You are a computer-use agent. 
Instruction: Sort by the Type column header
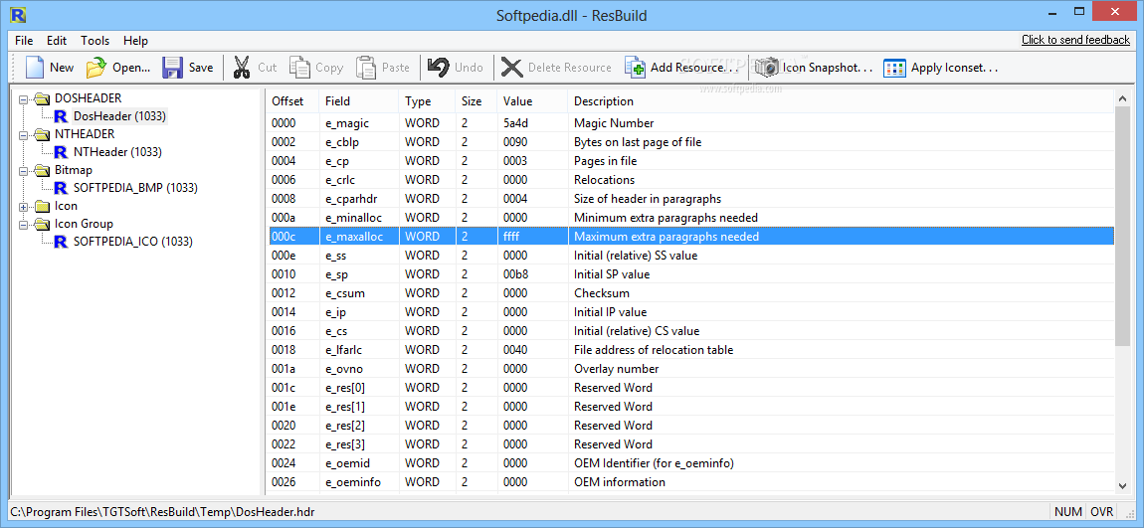(428, 101)
